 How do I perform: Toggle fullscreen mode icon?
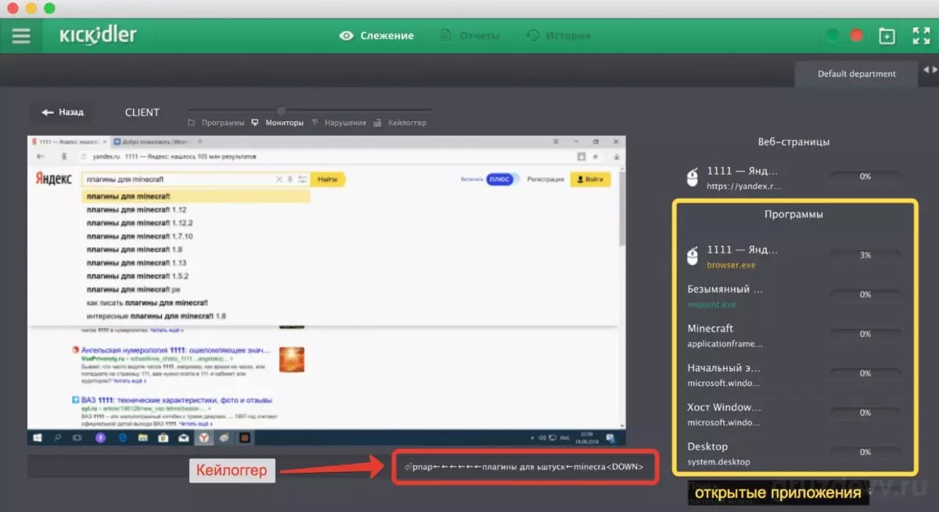921,36
